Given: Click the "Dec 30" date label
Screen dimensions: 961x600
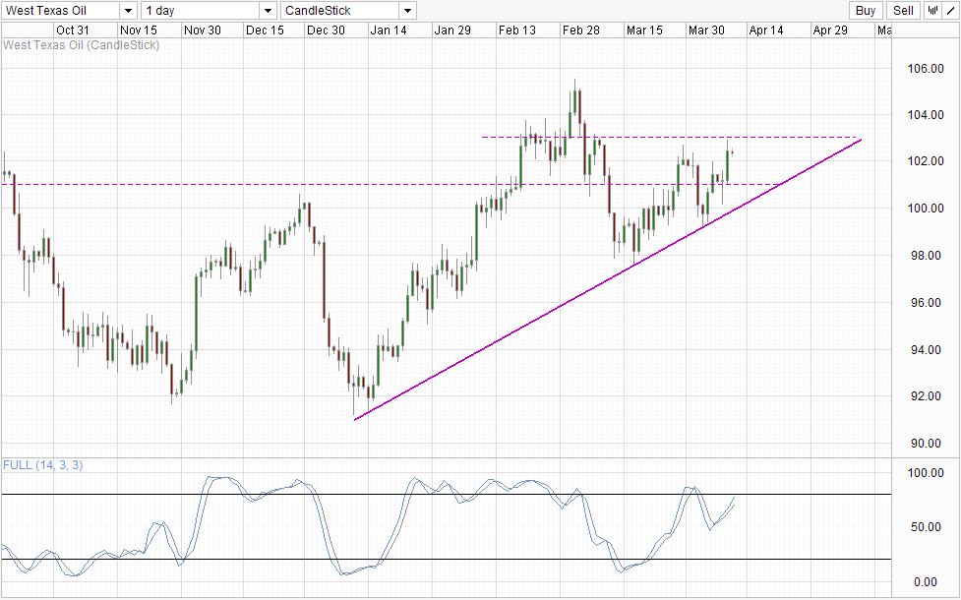Looking at the screenshot, I should tap(326, 30).
